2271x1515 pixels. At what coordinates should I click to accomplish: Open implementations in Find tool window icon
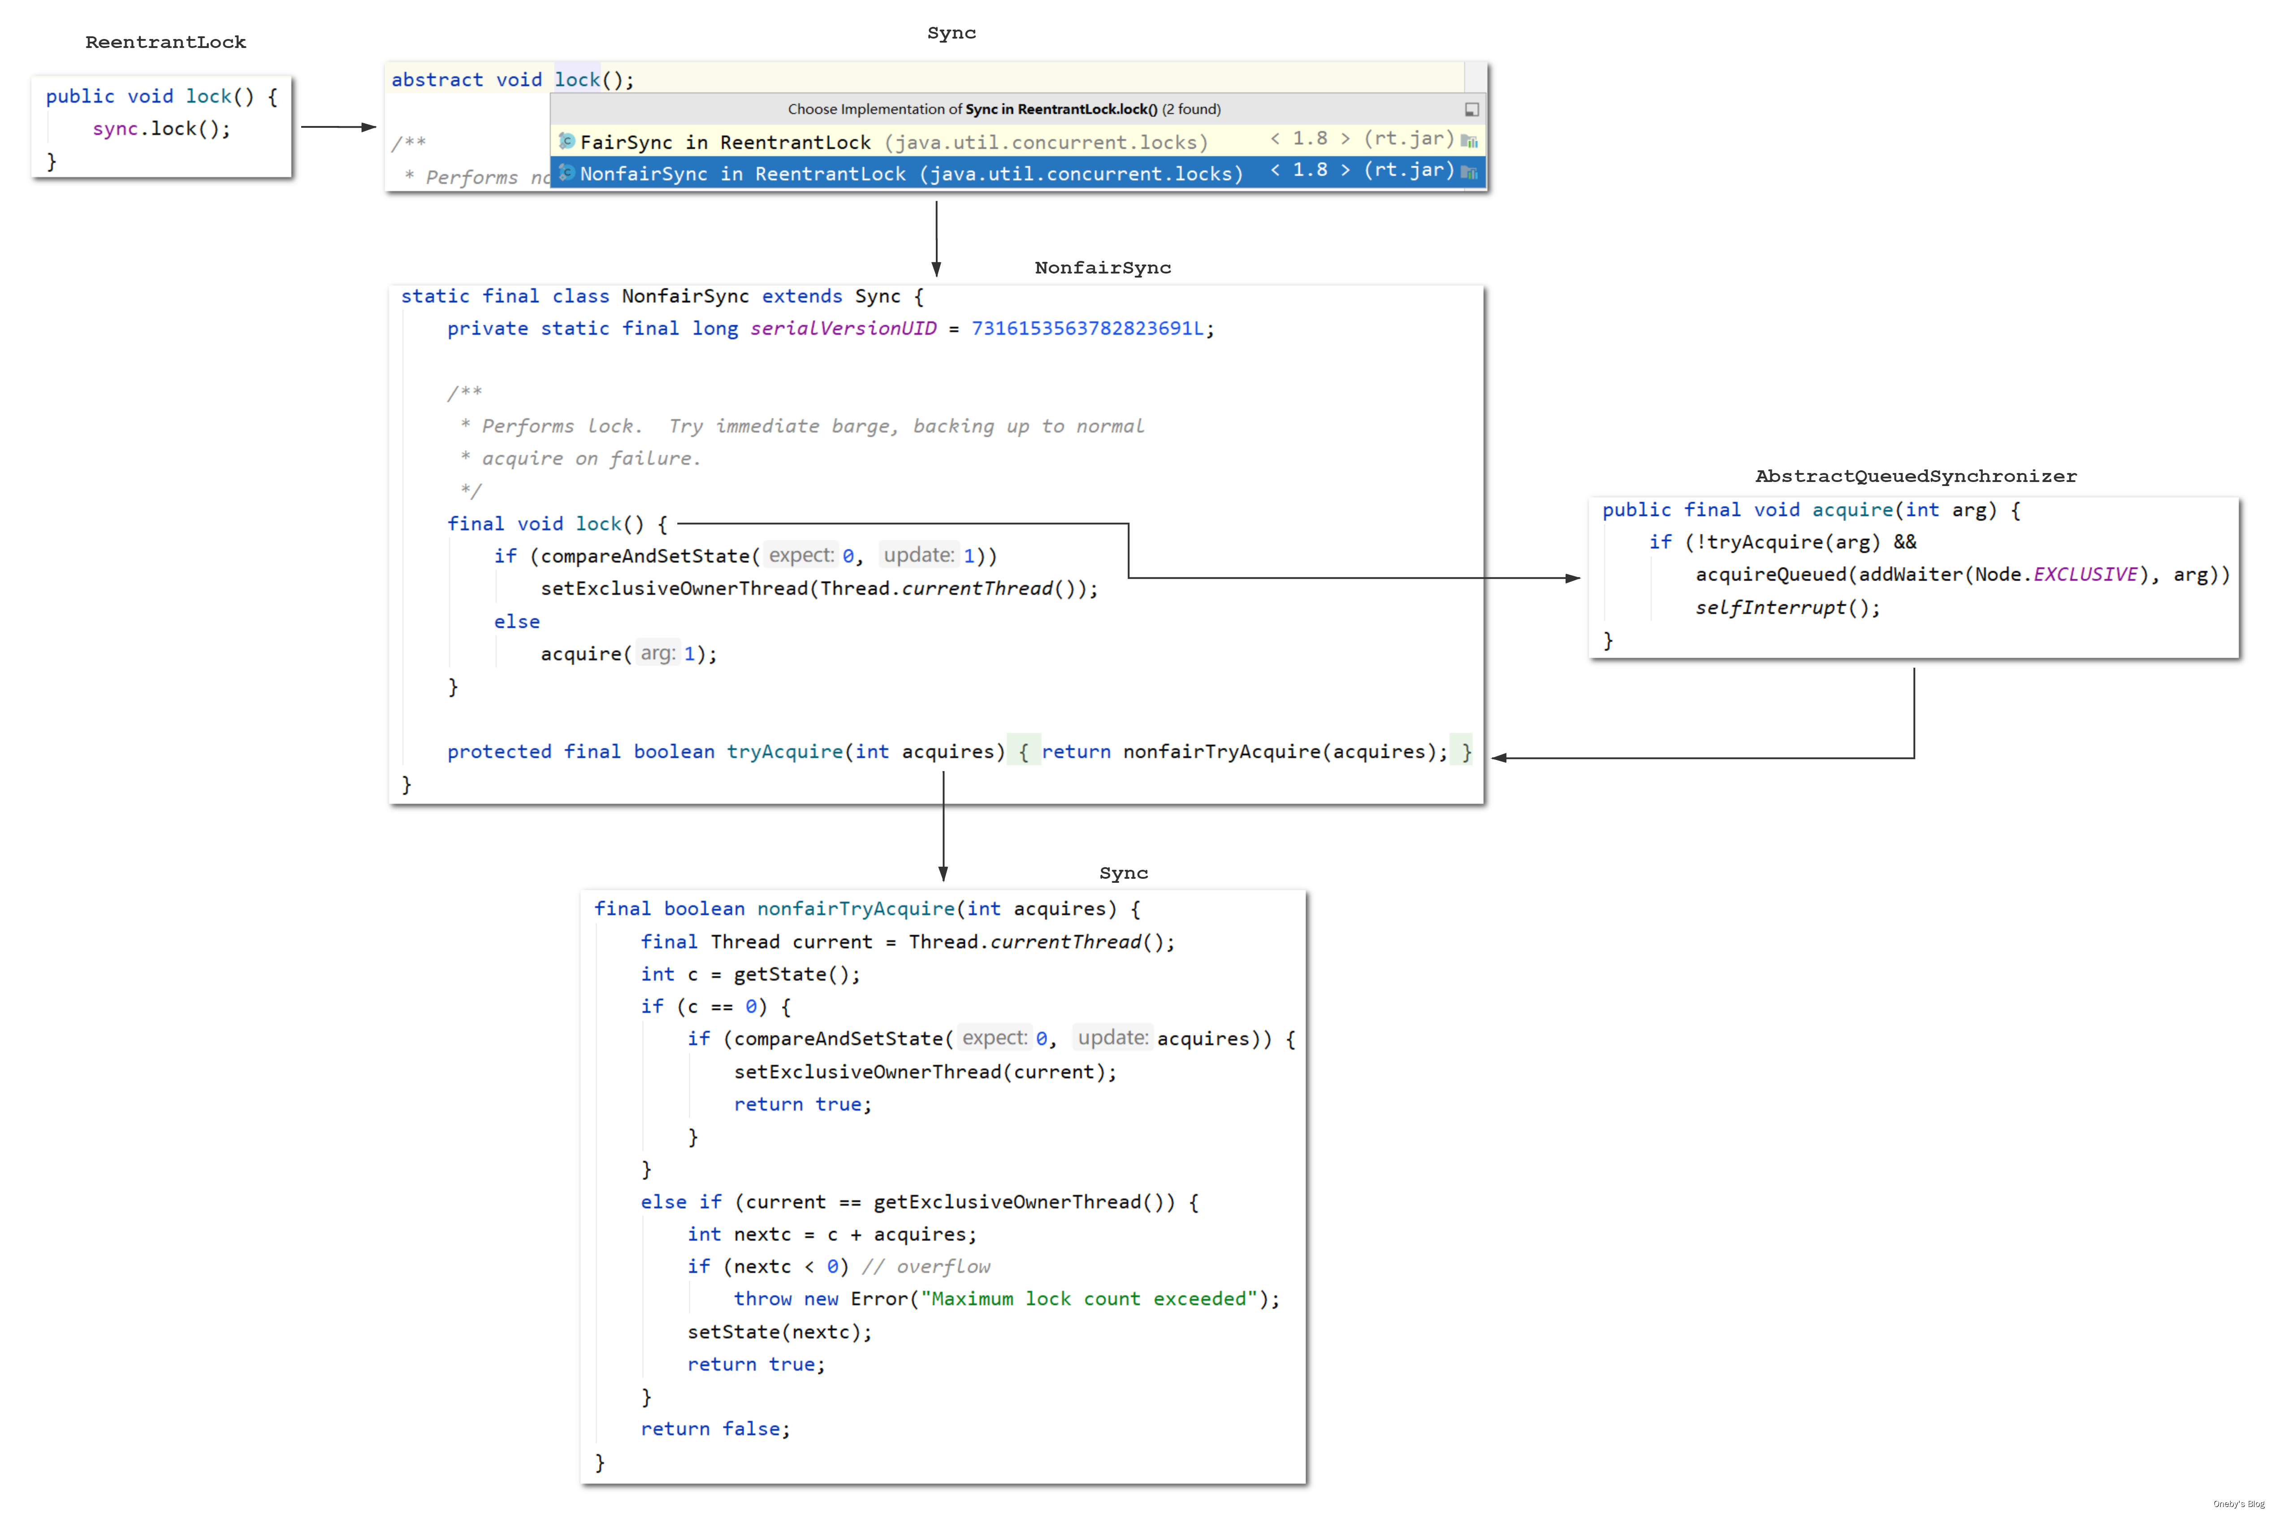point(1471,109)
